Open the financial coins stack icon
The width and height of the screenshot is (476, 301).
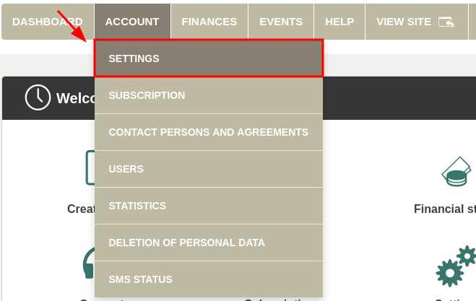[456, 172]
